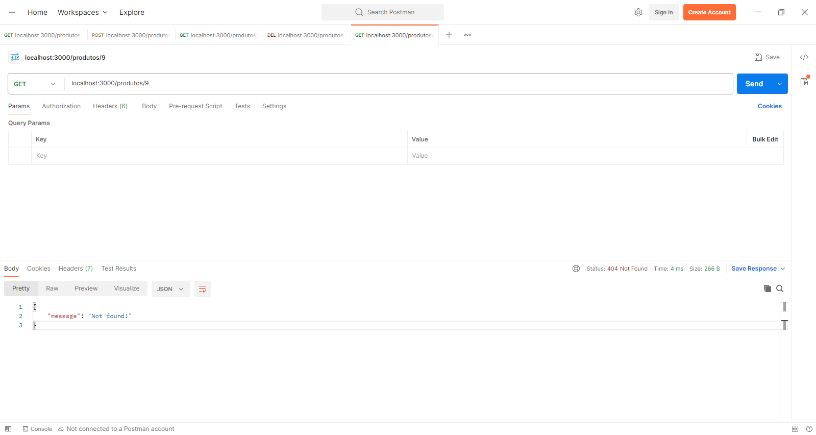This screenshot has height=435, width=816.
Task: Click the 404 Not Found status text
Action: [627, 269]
